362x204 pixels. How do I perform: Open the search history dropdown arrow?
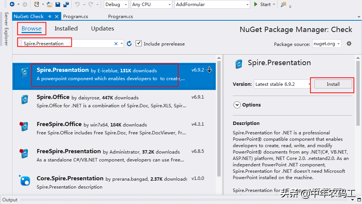click(x=122, y=43)
